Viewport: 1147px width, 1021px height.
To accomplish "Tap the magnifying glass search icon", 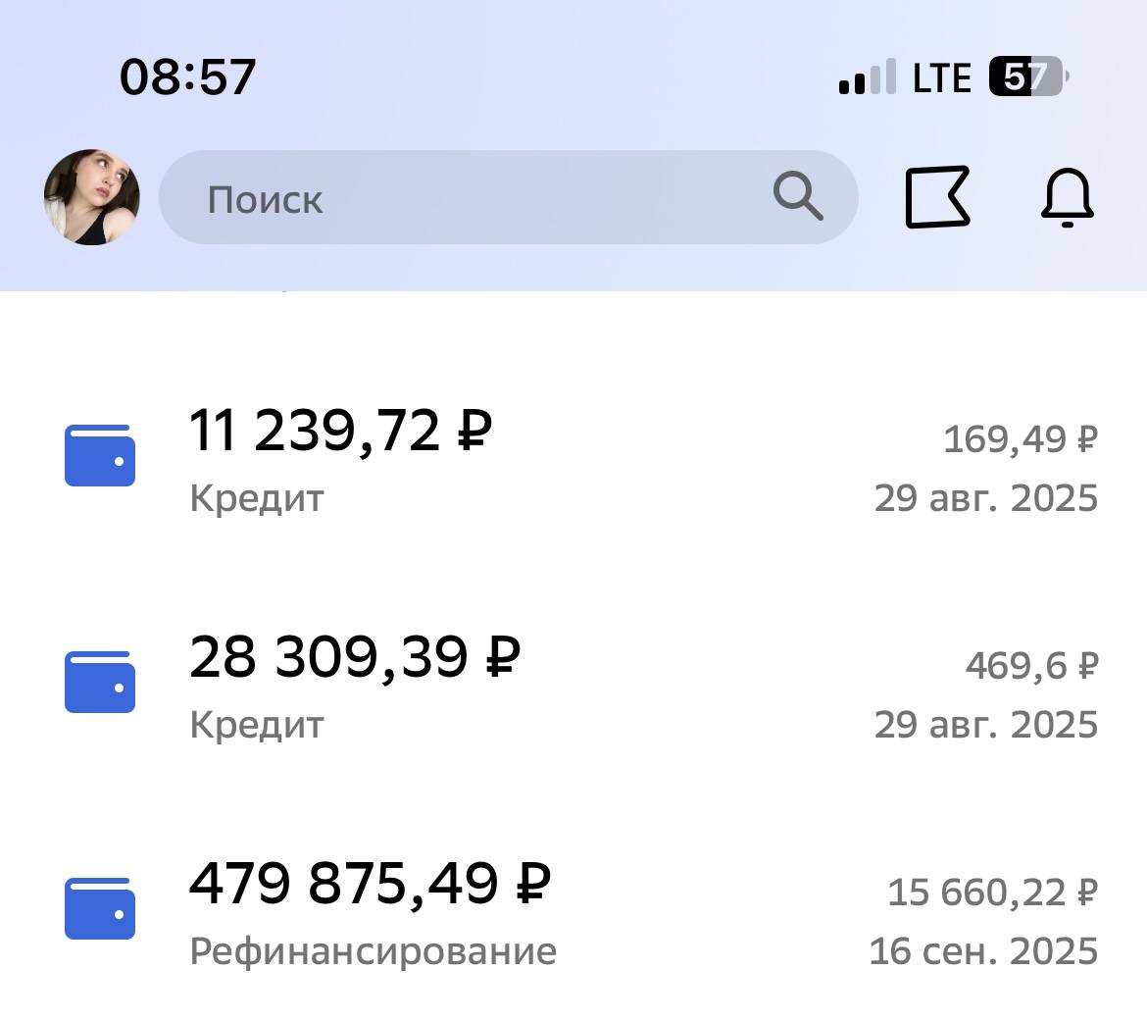I will (799, 197).
